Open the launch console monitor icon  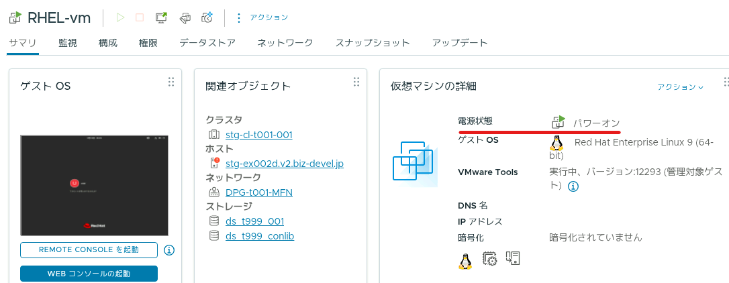[x=161, y=17]
